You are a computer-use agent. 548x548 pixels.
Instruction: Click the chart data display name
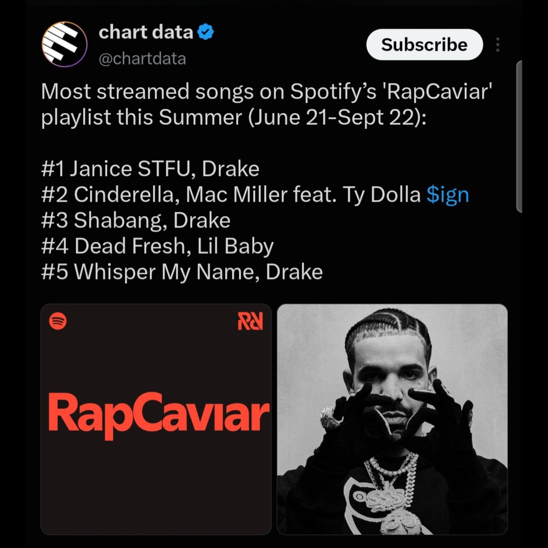click(x=146, y=32)
